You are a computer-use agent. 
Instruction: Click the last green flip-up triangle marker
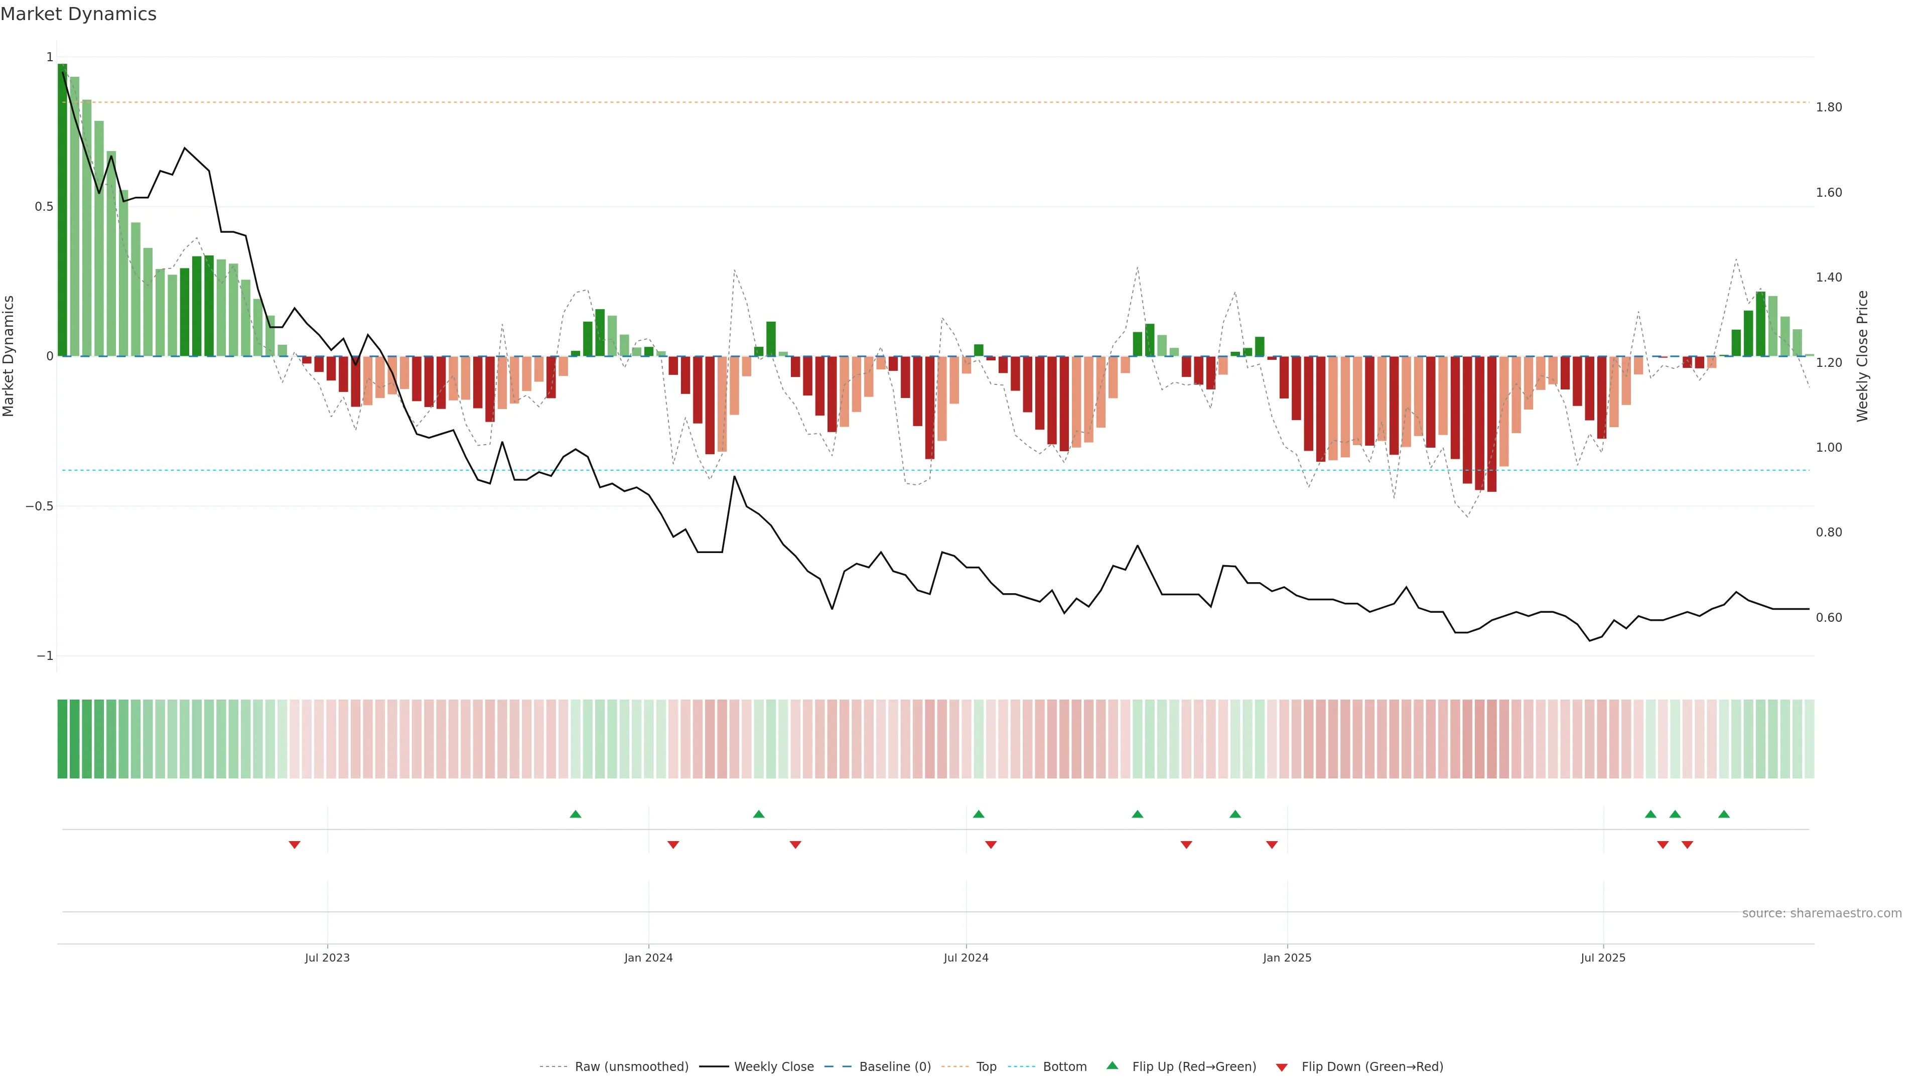pos(1724,814)
